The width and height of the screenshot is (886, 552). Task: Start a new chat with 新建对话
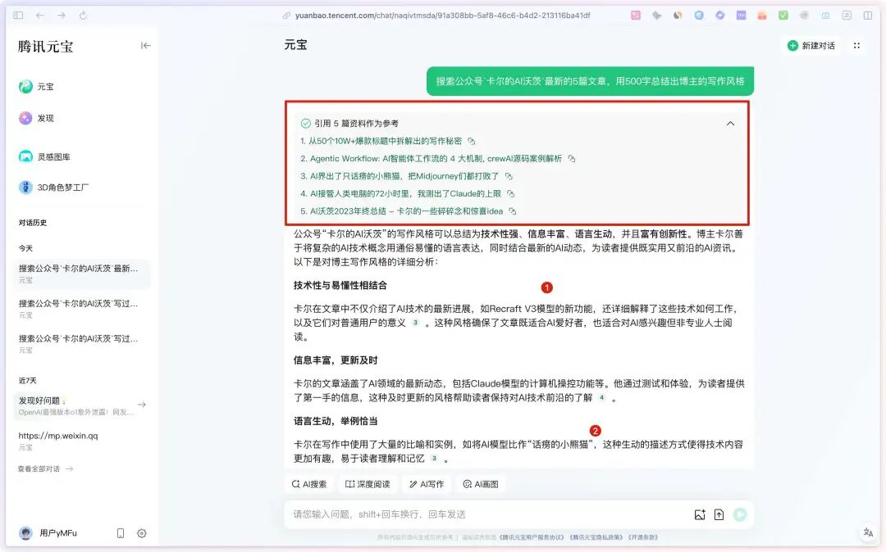(811, 46)
